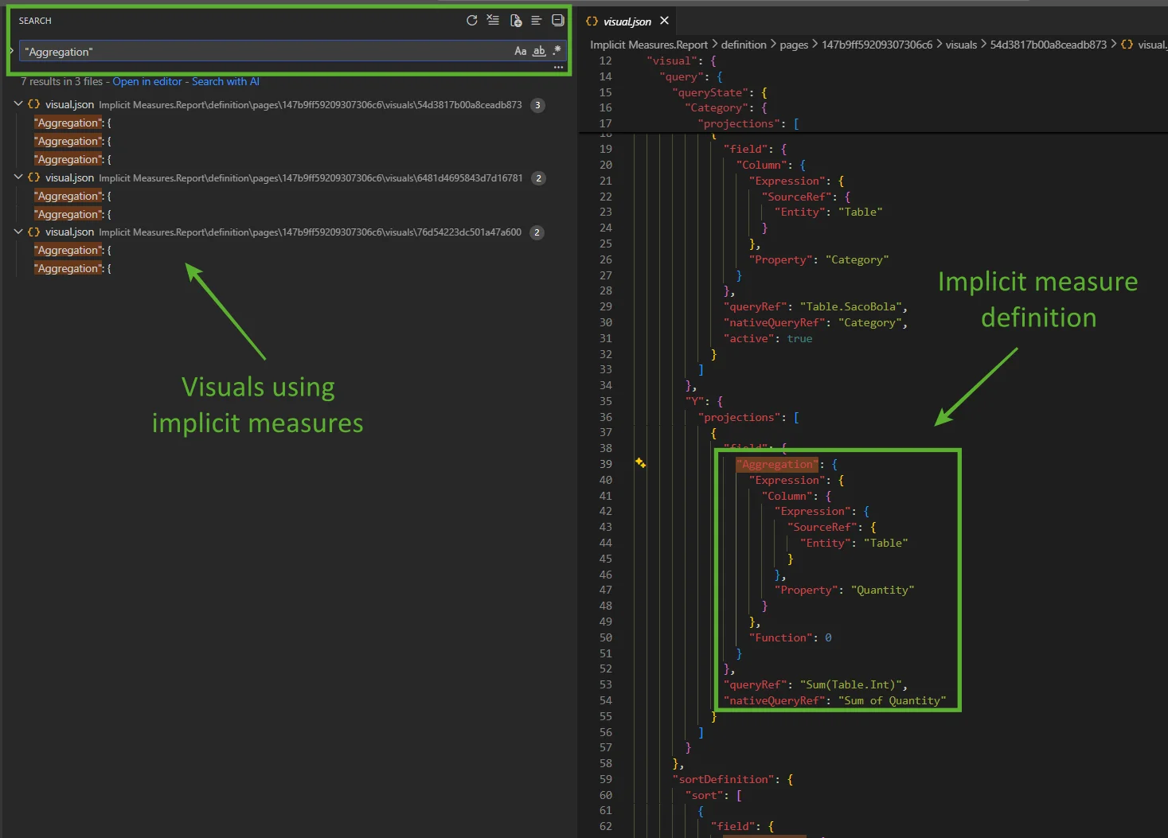The height and width of the screenshot is (838, 1168).
Task: Collapse visual.json results for 6481d4695843d7d16781
Action: [x=18, y=177]
